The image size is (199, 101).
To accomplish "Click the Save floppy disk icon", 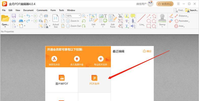I will [x=14, y=16].
